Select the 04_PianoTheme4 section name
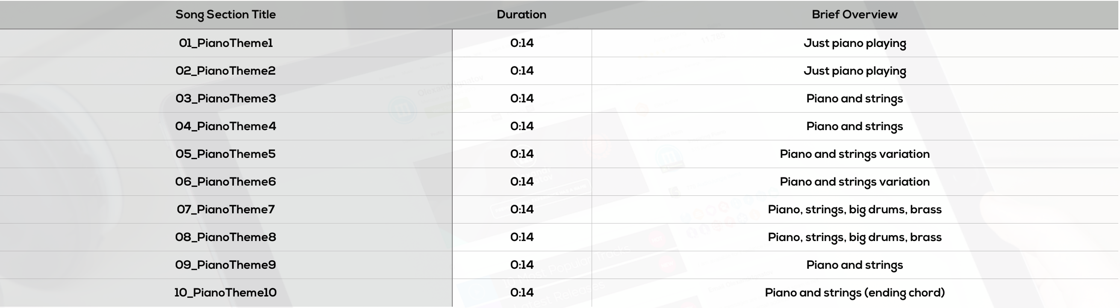This screenshot has width=1120, height=308. (226, 126)
